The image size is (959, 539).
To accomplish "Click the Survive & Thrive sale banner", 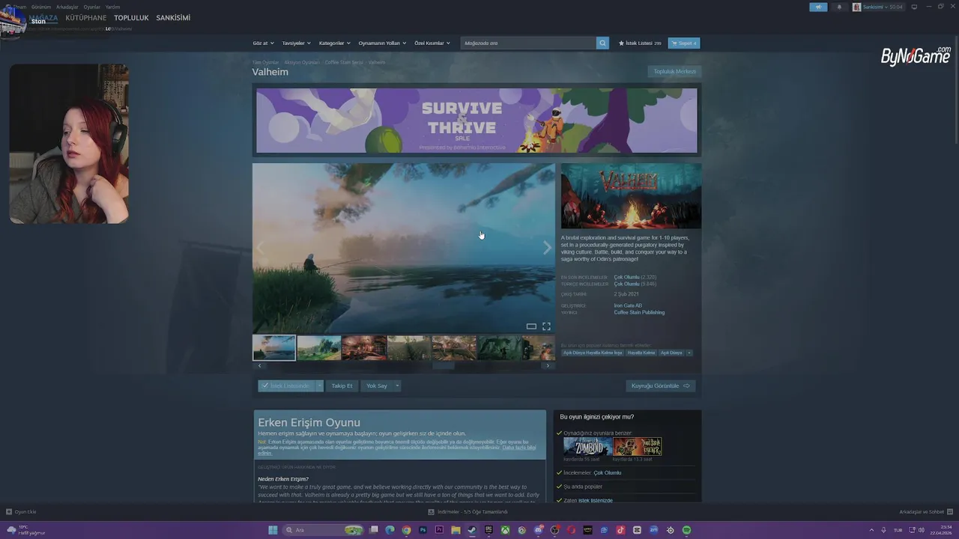I will tap(477, 121).
